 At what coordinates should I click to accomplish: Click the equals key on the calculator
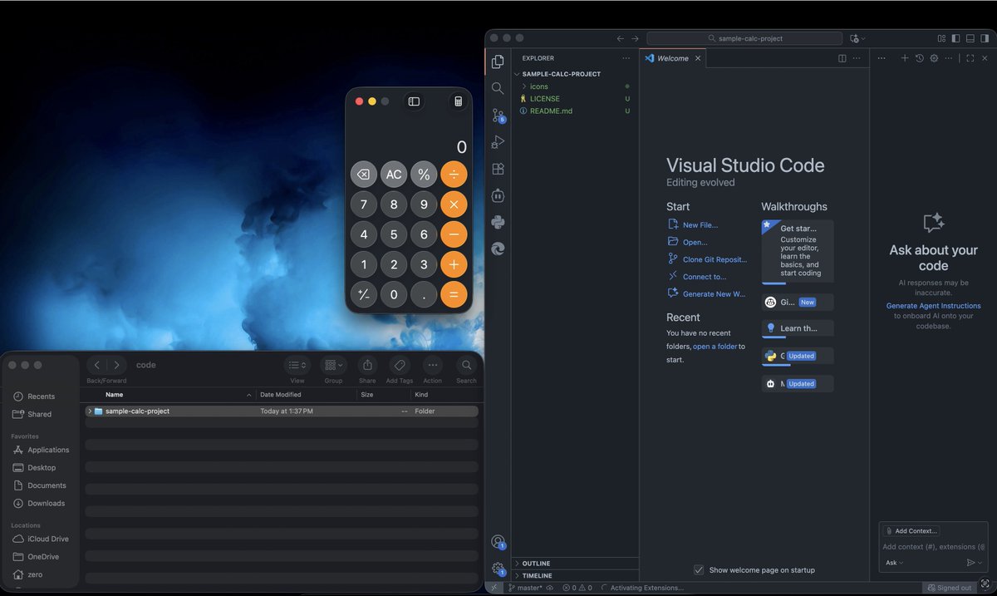[454, 294]
